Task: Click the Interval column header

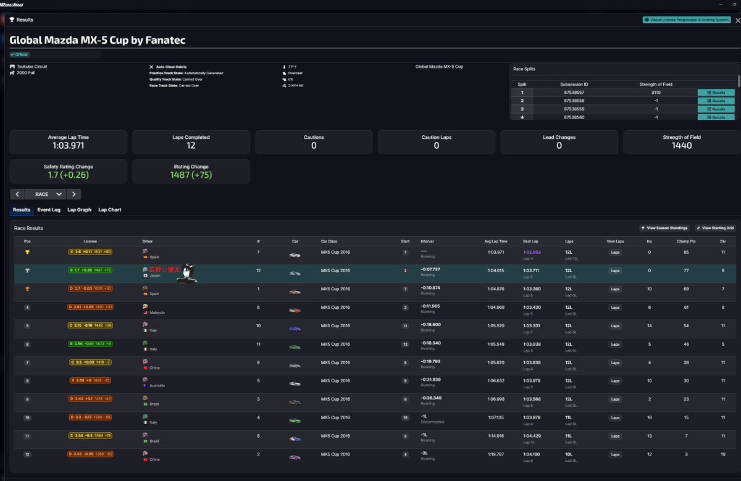Action: pyautogui.click(x=427, y=241)
